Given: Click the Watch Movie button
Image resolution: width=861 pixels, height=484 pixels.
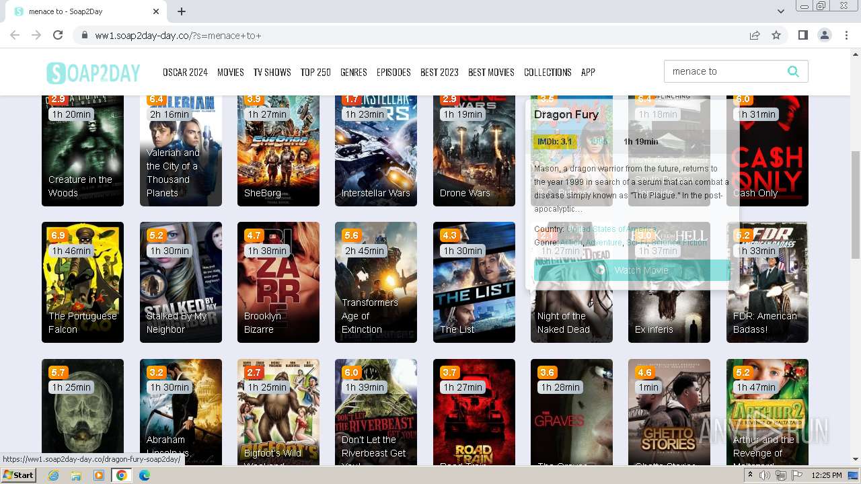Looking at the screenshot, I should pos(632,270).
